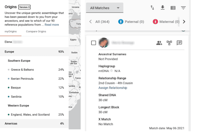This screenshot has height=132, width=200.
Task: Click the sort arrows icon
Action: coord(152,8)
